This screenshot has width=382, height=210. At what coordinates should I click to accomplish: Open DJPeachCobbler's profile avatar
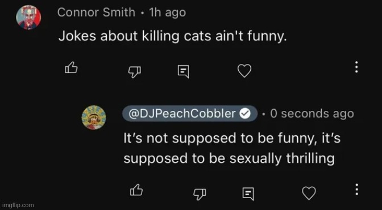pos(94,117)
